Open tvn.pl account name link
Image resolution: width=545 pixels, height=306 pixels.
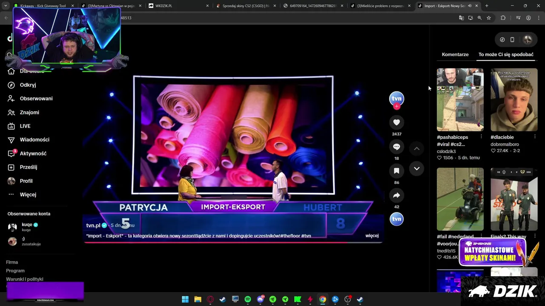tap(93, 225)
